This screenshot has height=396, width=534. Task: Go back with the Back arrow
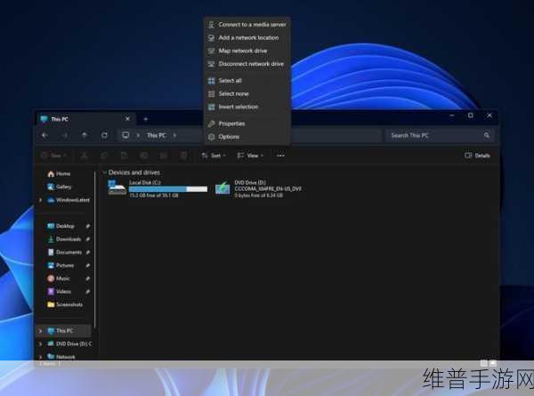click(x=45, y=135)
